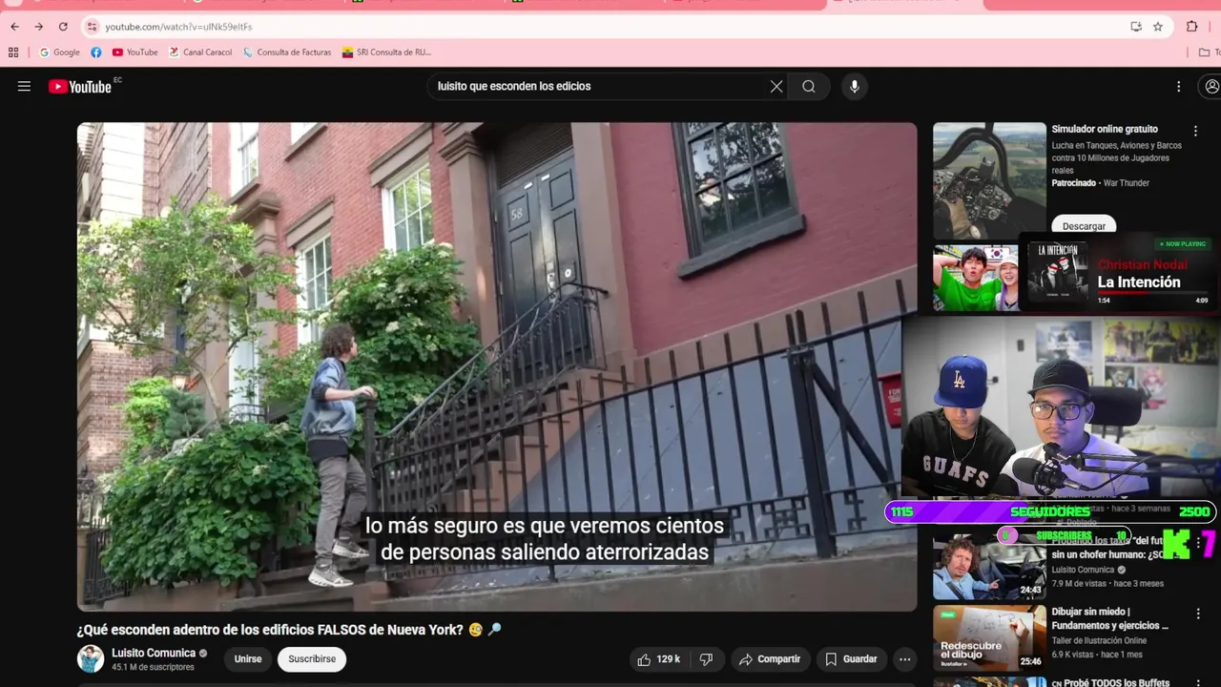Click the La Intención now playing progress bar
The image size is (1221, 687).
[1152, 293]
